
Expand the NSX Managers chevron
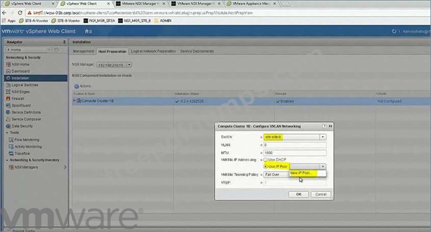click(x=65, y=167)
